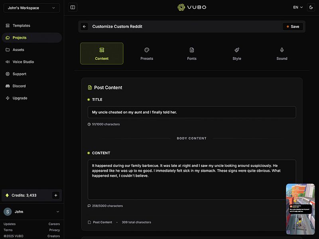Toggle the Projects navigation item
This screenshot has width=319, height=239.
click(x=19, y=37)
